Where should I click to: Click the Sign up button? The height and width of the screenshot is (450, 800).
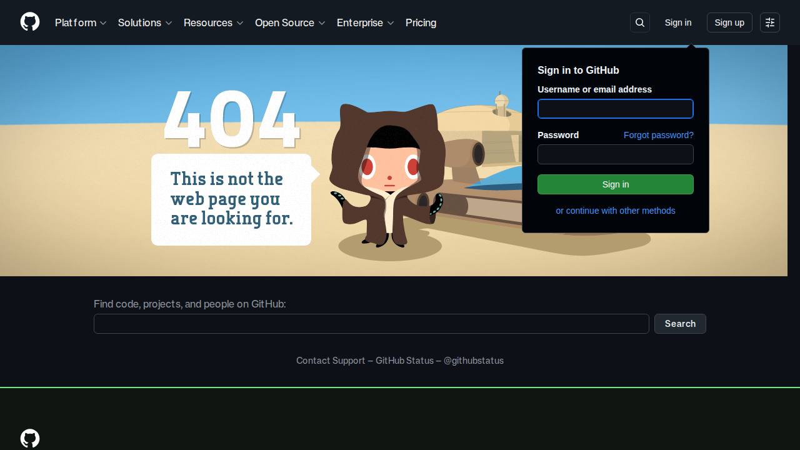(x=729, y=22)
